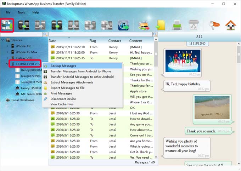The image size is (241, 171).
Task: Select the Ivan(4377299) contact
Action: 31,76
